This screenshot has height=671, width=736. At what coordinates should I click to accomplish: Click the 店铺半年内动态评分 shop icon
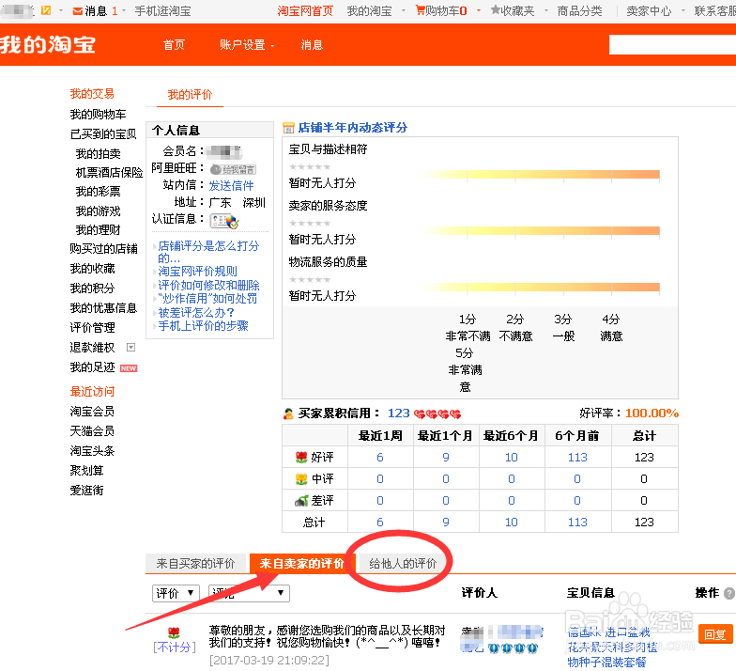[x=288, y=128]
